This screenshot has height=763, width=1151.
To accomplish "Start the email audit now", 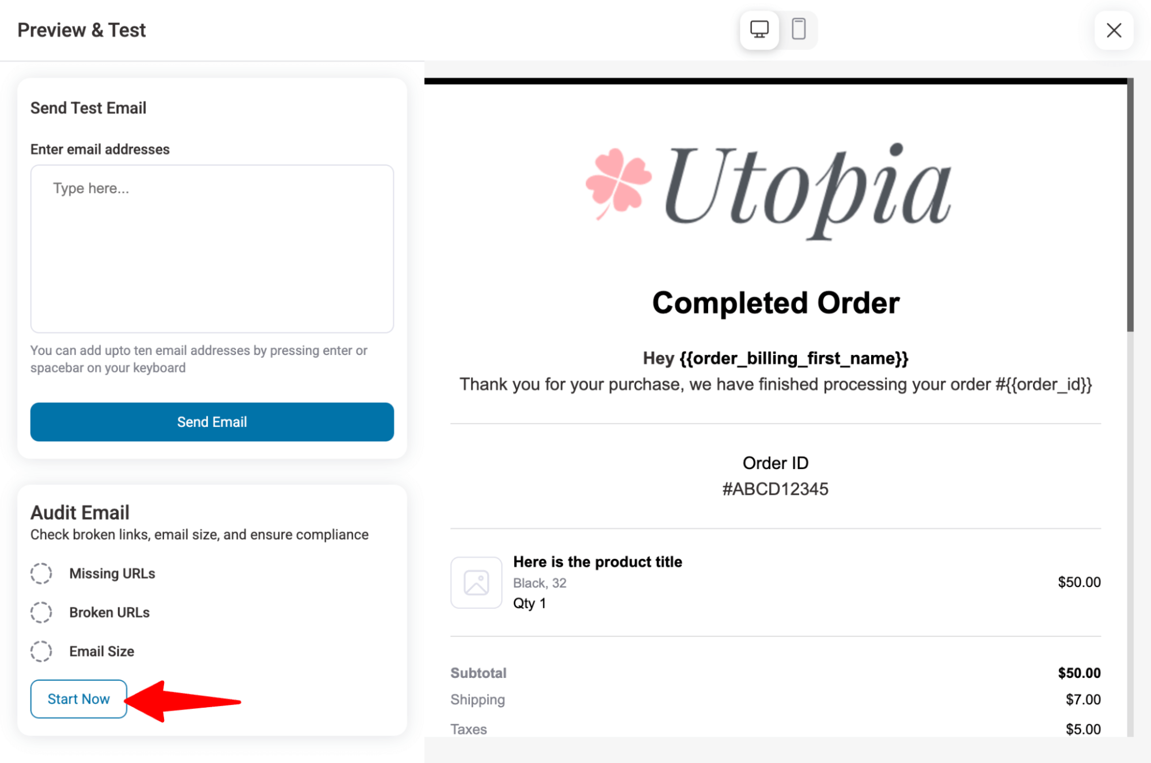I will point(79,699).
